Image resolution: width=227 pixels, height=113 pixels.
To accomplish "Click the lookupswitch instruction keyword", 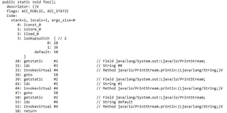I will click(36, 38).
